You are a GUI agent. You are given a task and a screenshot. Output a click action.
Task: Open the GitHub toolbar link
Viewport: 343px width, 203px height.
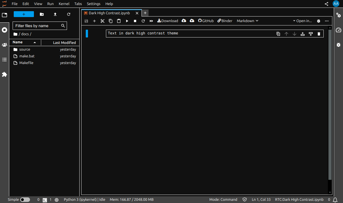click(206, 21)
